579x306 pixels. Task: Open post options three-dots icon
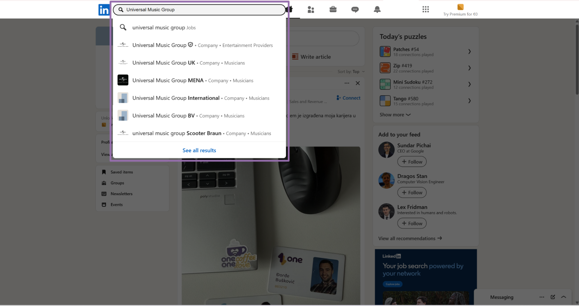point(347,83)
